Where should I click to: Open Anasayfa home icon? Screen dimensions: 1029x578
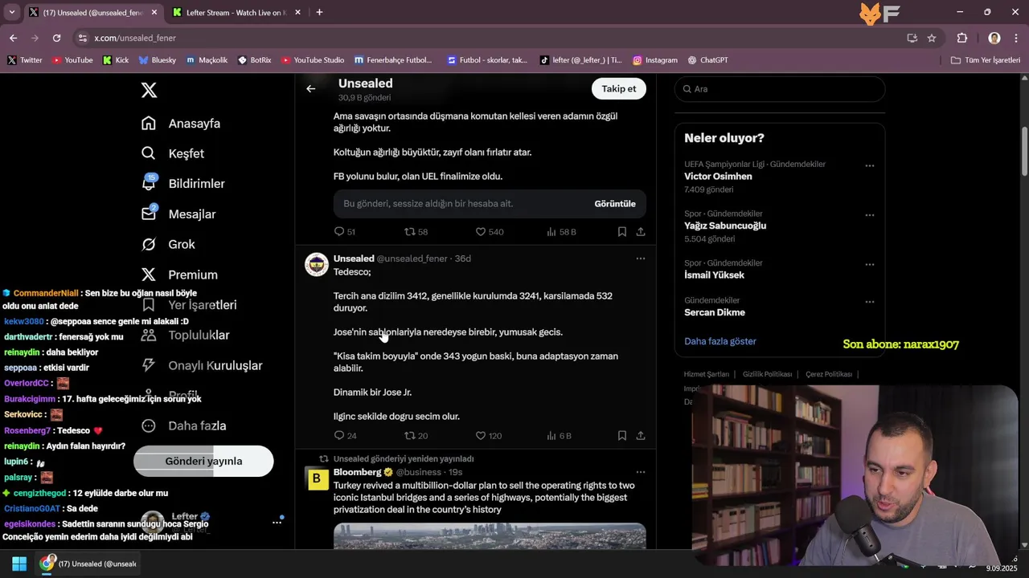click(148, 123)
